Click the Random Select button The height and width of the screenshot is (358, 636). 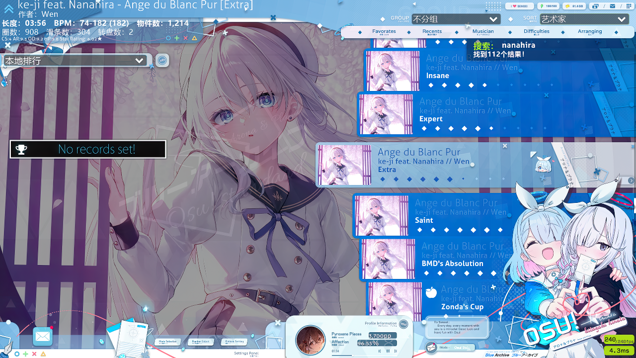coord(201,342)
